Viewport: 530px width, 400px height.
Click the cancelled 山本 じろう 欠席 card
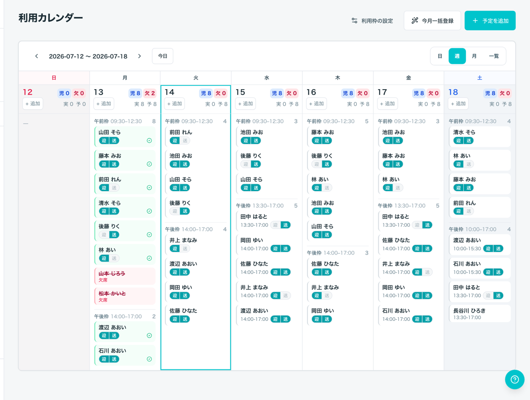tap(125, 276)
